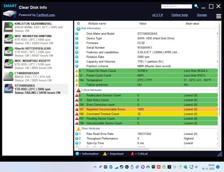Select the Error Correction count row
The width and height of the screenshot is (224, 172).
coord(146,104)
